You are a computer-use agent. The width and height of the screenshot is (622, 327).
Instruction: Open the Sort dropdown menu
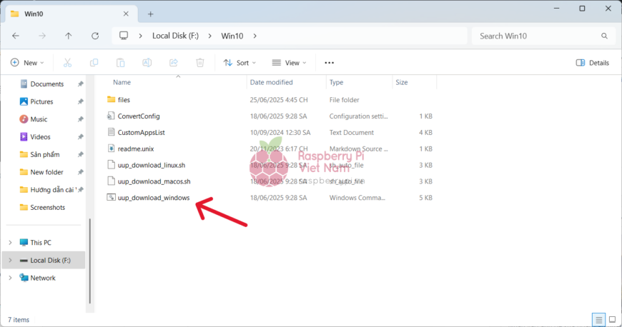click(240, 63)
